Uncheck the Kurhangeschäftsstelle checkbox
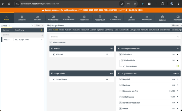The image size is (182, 111). click(118, 49)
